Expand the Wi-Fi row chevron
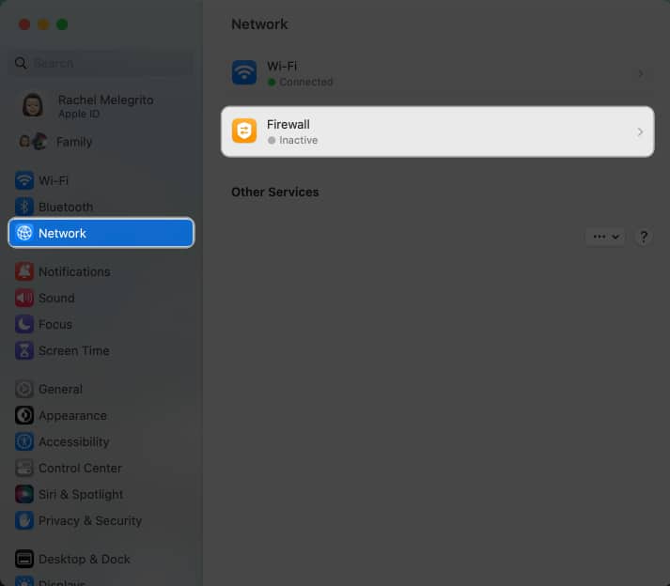This screenshot has height=586, width=670. point(640,73)
